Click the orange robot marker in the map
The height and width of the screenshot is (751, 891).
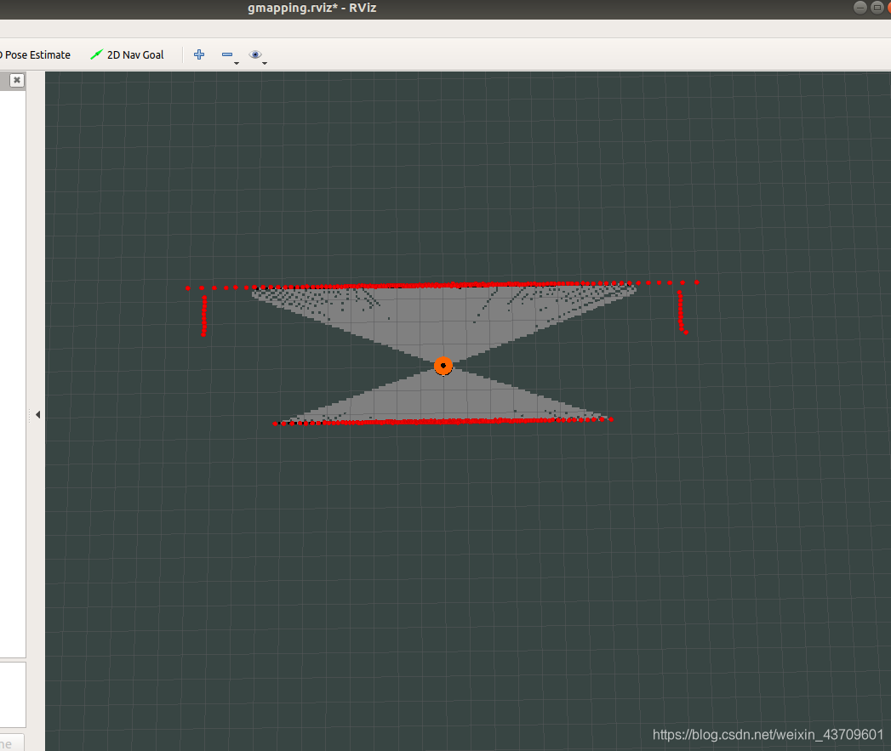click(x=443, y=366)
